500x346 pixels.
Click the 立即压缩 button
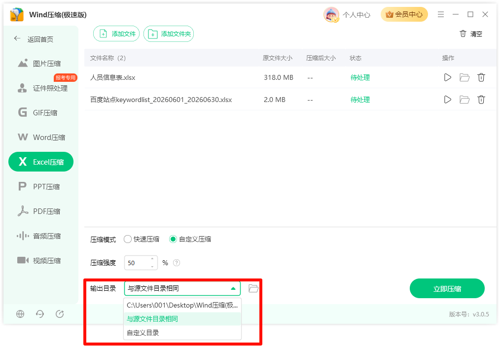tap(447, 289)
